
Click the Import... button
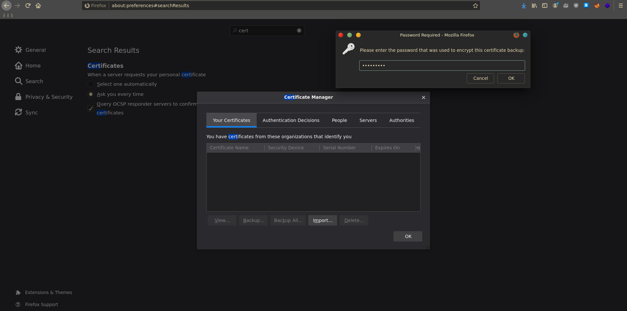(322, 220)
